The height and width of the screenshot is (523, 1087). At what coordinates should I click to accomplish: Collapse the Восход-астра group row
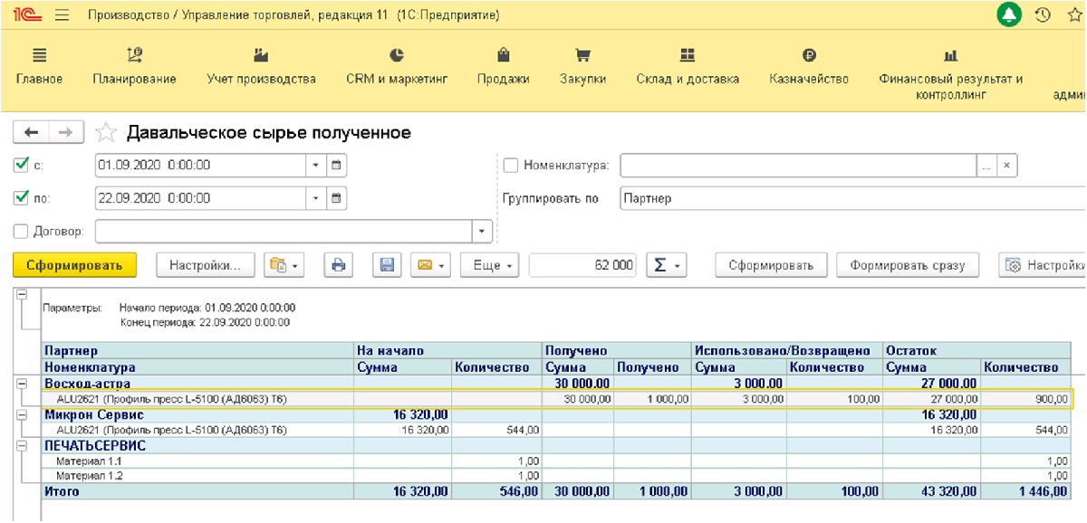point(21,384)
